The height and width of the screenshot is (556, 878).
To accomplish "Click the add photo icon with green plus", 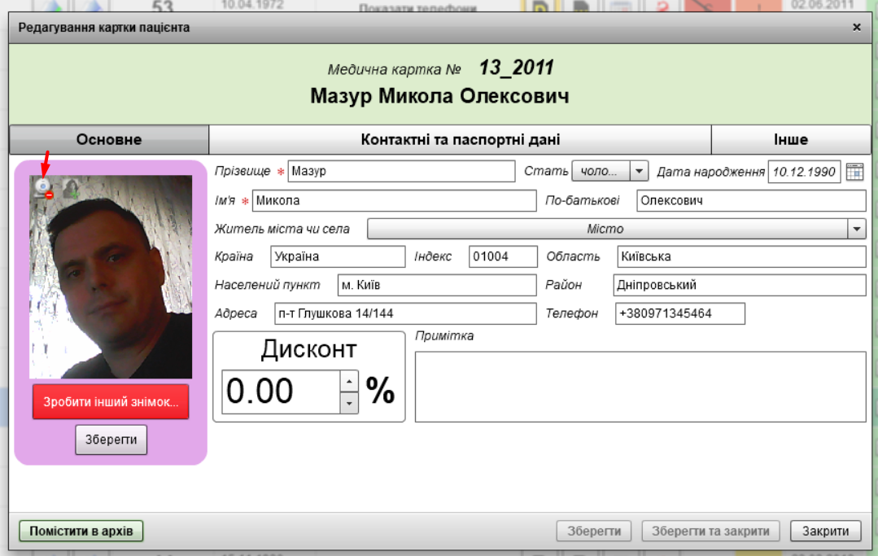I will point(70,188).
